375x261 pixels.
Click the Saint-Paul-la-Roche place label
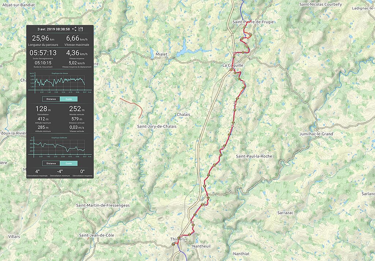(254, 156)
